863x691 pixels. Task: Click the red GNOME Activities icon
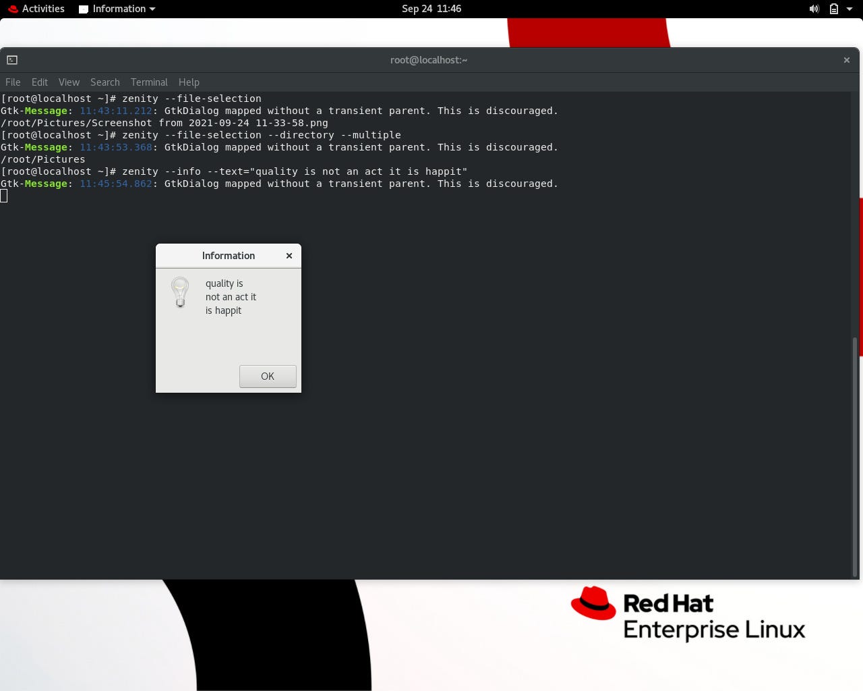13,9
